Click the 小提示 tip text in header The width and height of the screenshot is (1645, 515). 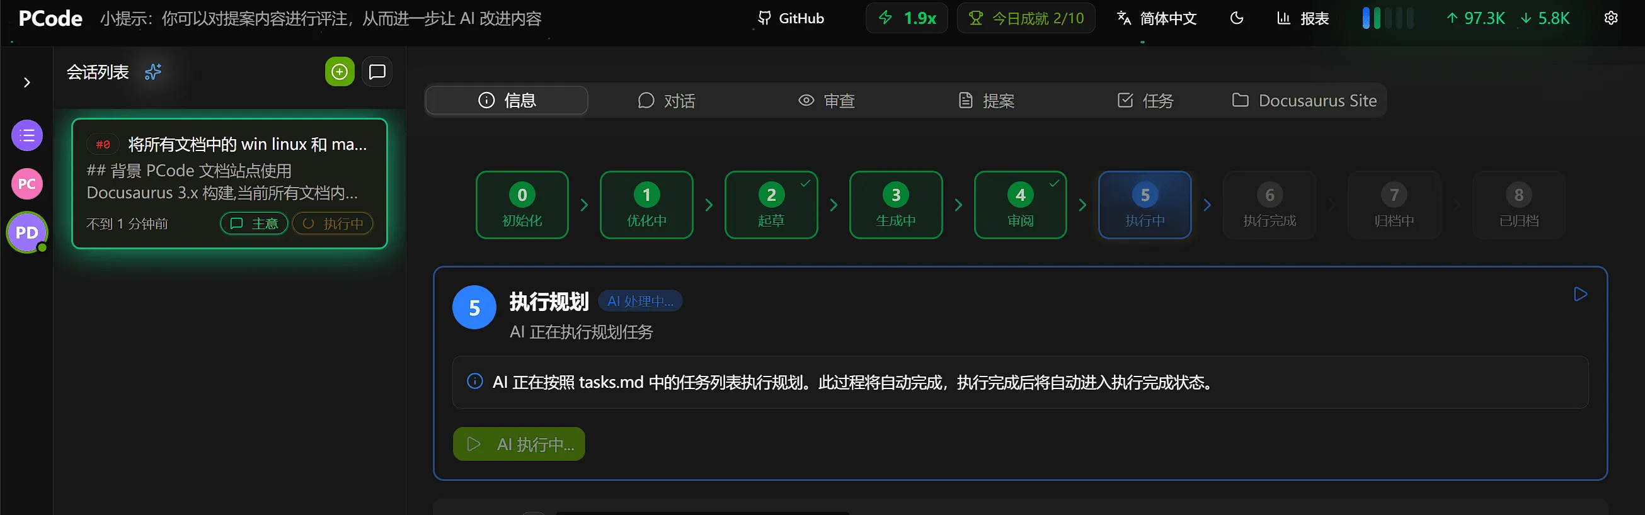[321, 18]
